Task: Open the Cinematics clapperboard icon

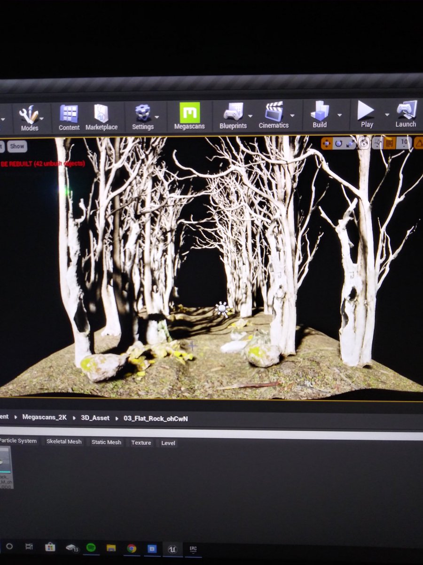Action: pyautogui.click(x=274, y=116)
